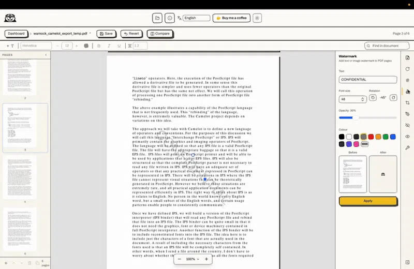Duplicate page with copy icon
This screenshot has width=414, height=269.
37,263
